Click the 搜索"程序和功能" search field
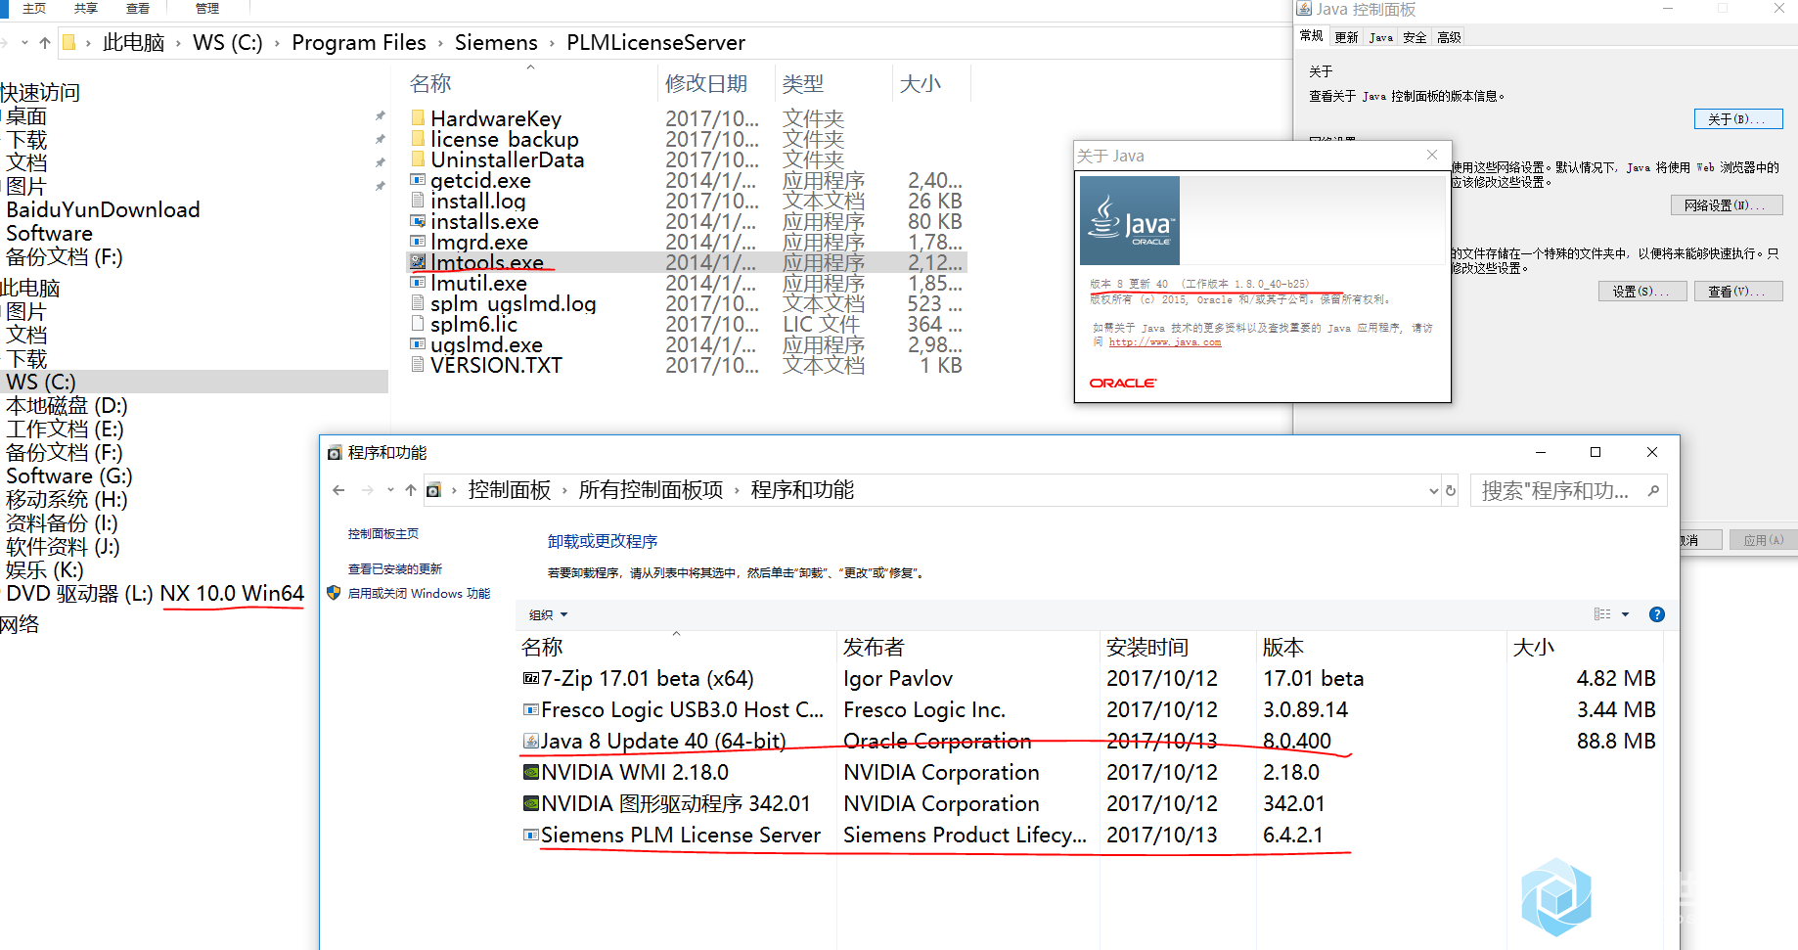1798x950 pixels. pos(1569,490)
